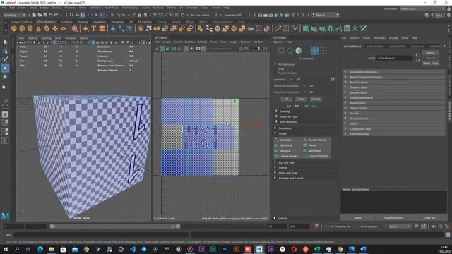The height and width of the screenshot is (254, 452).
Task: Create a polygon sphere from the shelf
Action: click(x=14, y=28)
